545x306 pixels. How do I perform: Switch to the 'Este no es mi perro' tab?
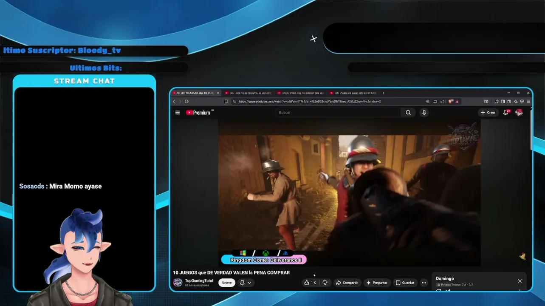(x=248, y=93)
